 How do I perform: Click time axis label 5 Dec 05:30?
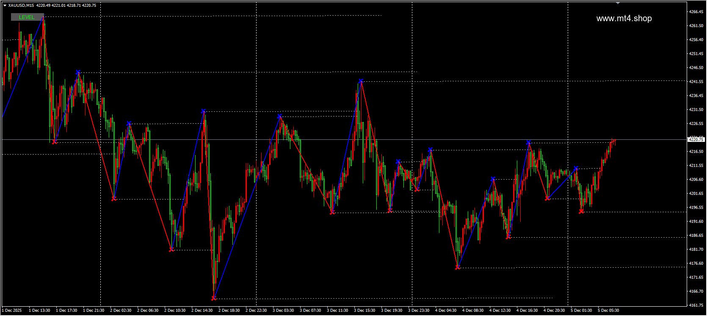pos(608,310)
